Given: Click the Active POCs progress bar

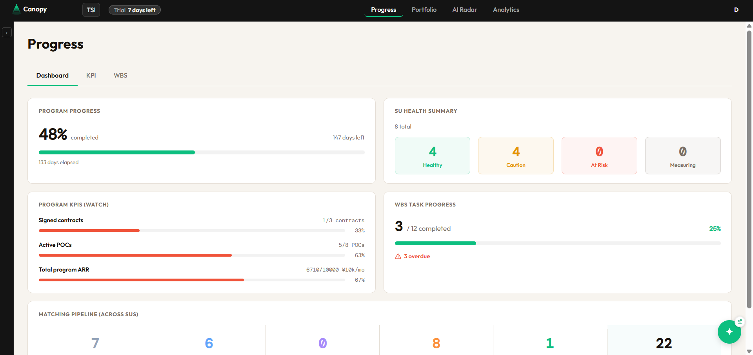Looking at the screenshot, I should [192, 255].
